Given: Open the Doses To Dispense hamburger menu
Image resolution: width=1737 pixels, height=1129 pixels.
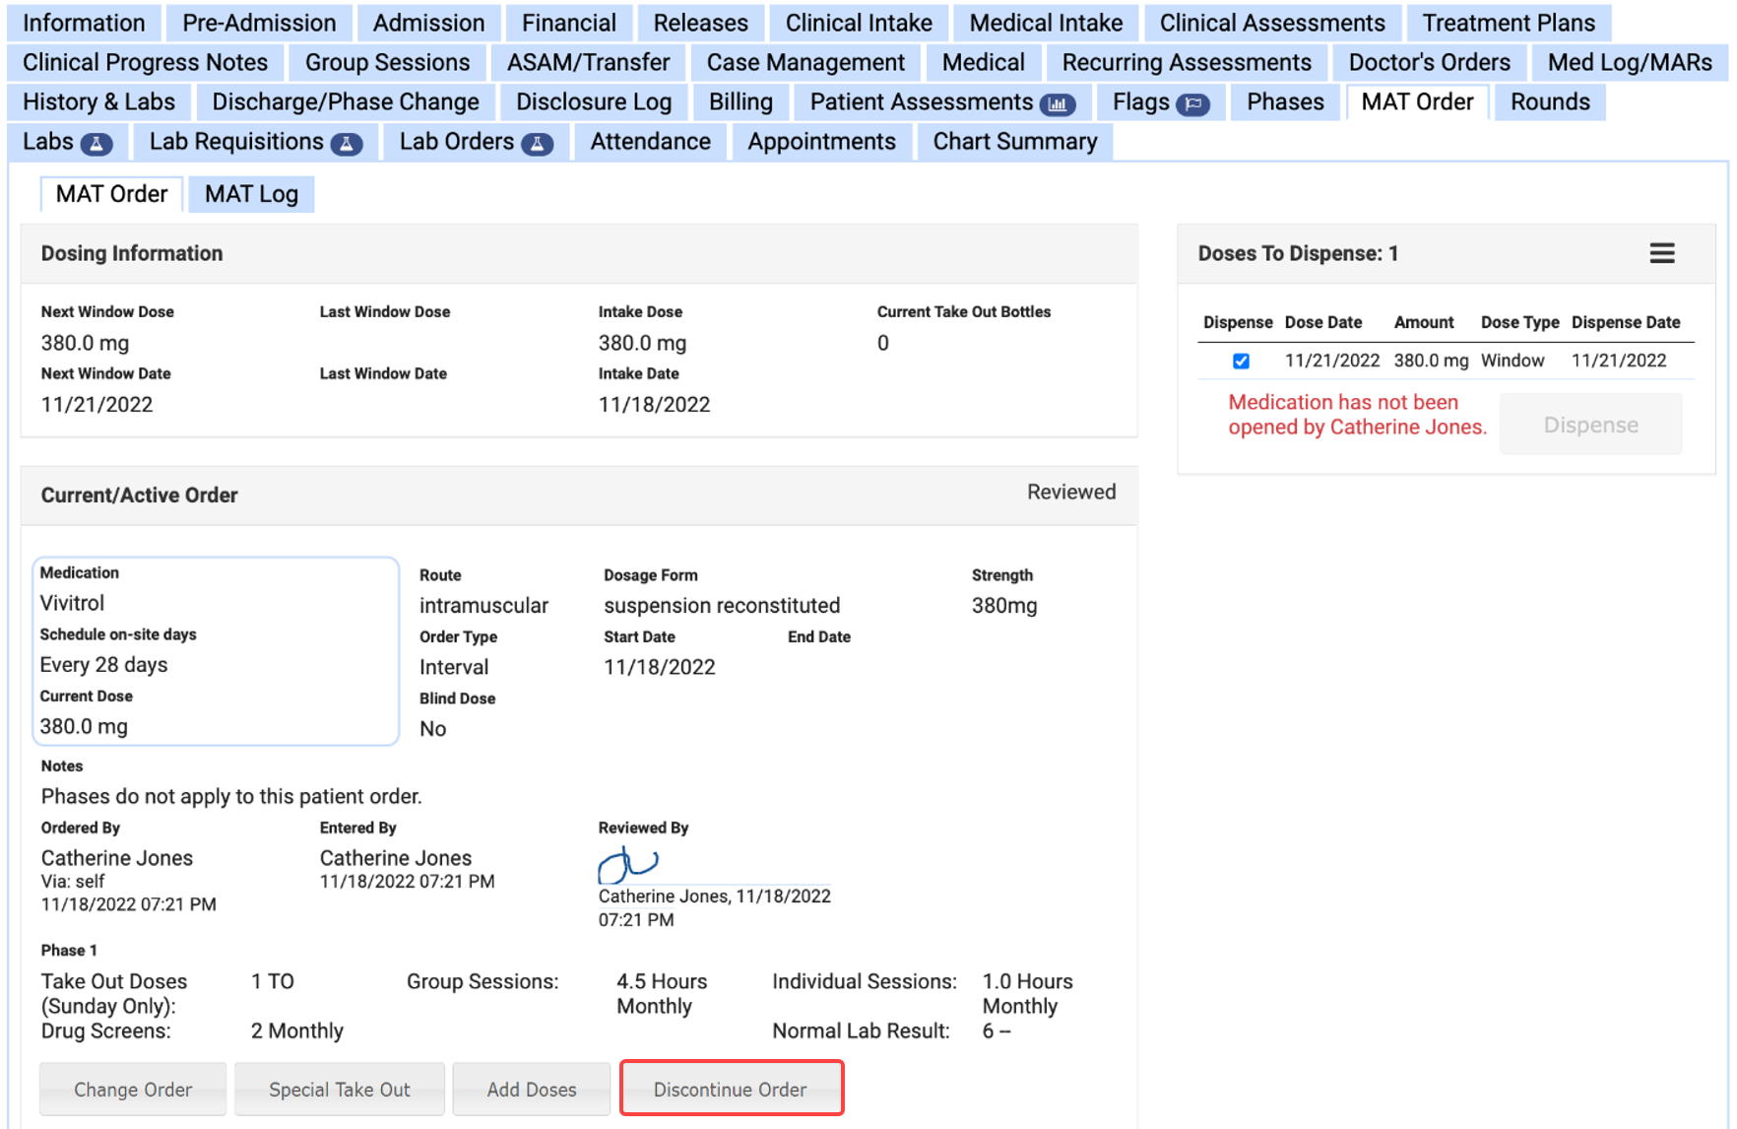Looking at the screenshot, I should pyautogui.click(x=1661, y=253).
